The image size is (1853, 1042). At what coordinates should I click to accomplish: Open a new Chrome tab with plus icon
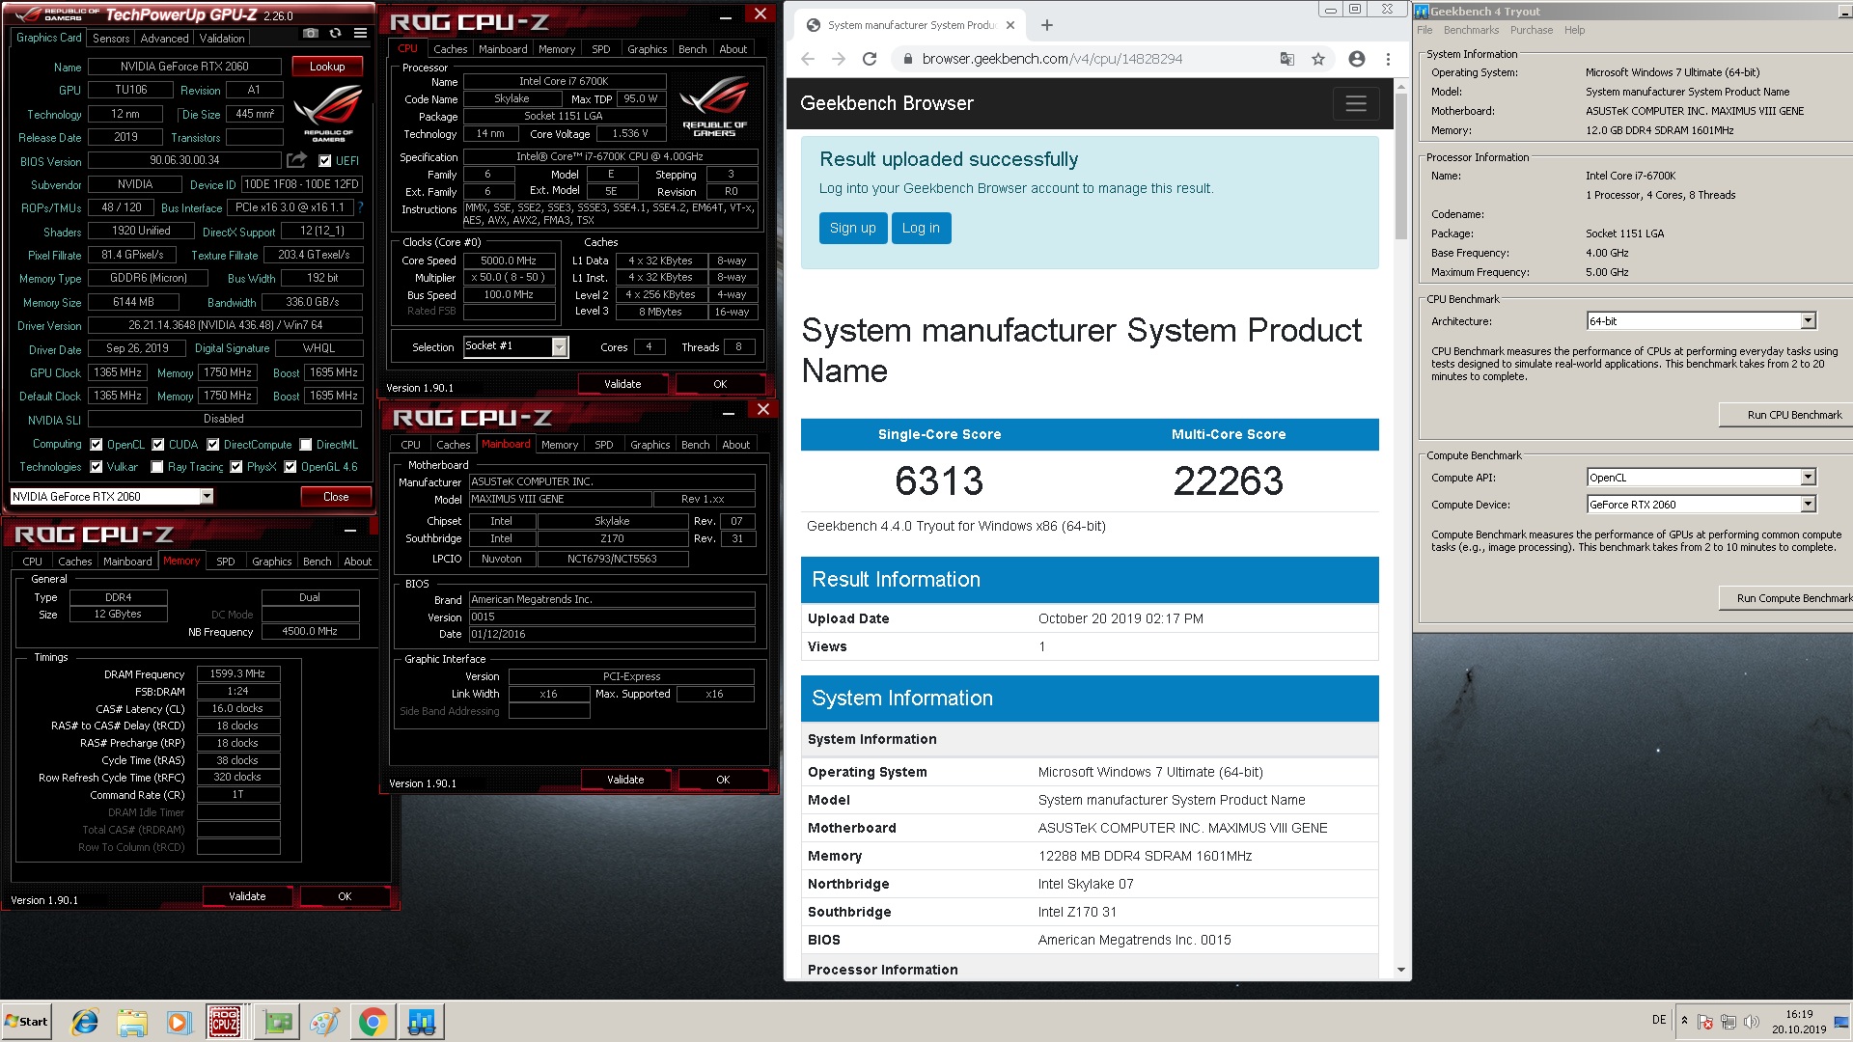click(1047, 25)
